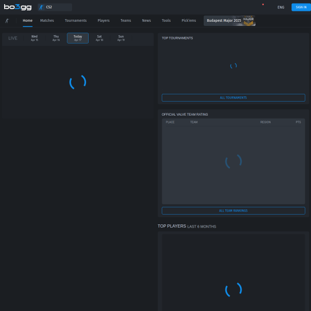Toggle the LIVE matches filter

coord(12,38)
